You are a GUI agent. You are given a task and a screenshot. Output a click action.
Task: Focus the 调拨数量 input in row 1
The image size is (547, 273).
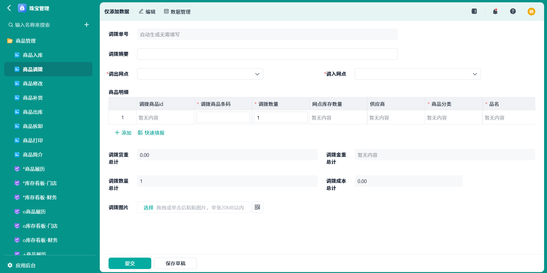click(281, 117)
